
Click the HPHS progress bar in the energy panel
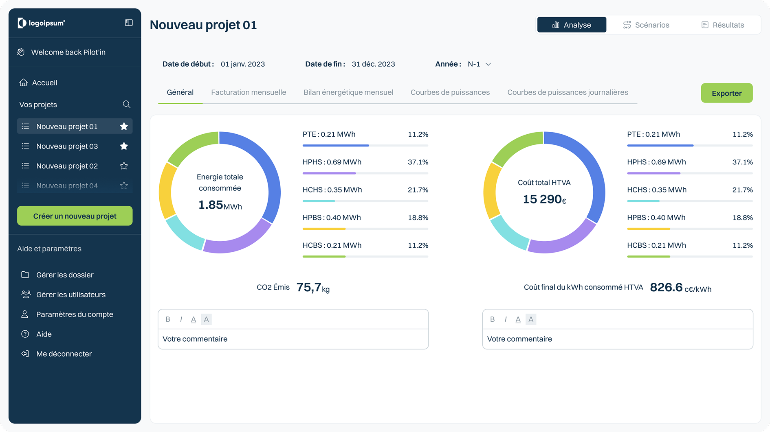(x=365, y=173)
